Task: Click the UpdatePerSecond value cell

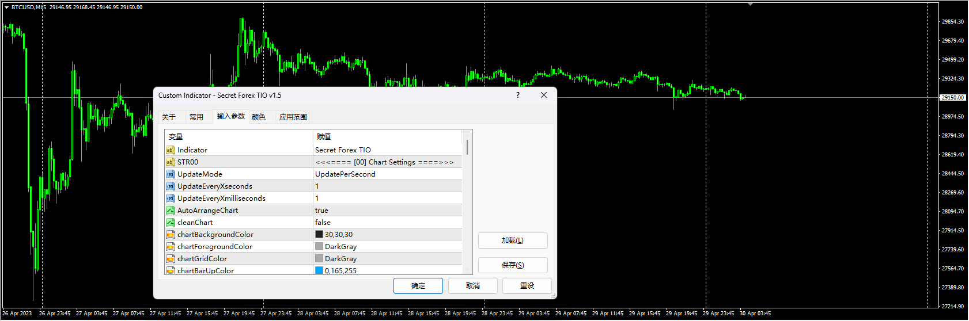Action: 387,174
